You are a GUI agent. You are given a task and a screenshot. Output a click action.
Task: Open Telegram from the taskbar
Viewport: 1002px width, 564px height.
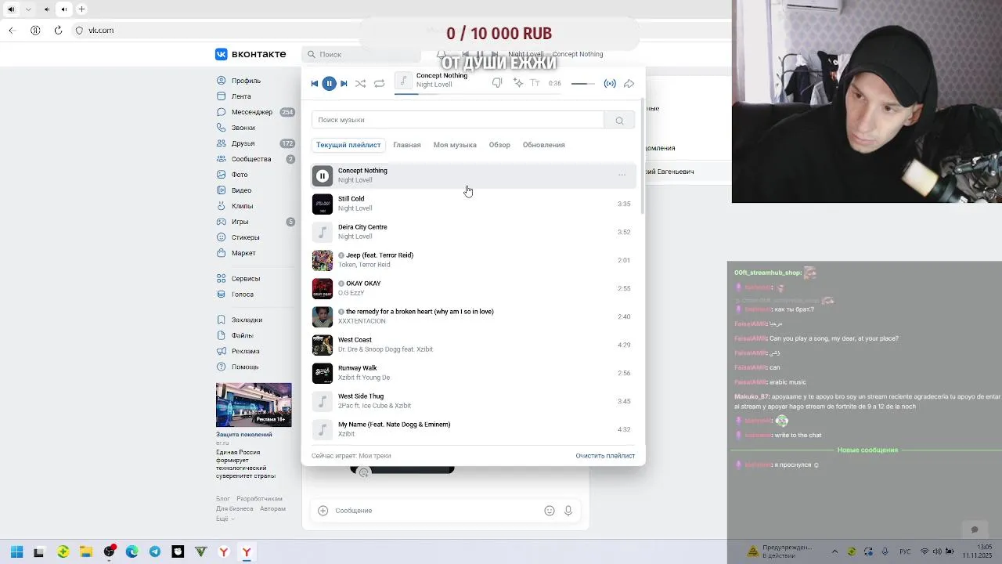pos(155,552)
